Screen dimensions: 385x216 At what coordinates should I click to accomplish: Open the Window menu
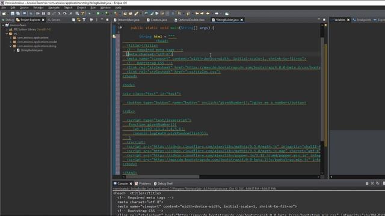click(x=106, y=8)
